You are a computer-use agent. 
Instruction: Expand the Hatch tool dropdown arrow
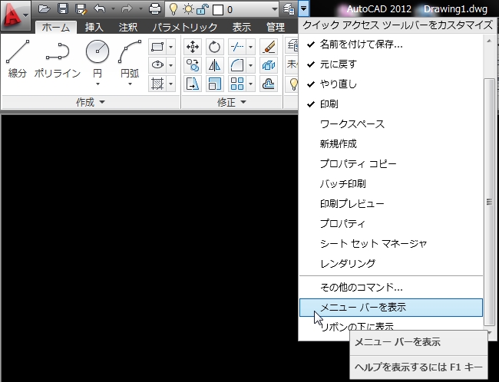pos(171,84)
